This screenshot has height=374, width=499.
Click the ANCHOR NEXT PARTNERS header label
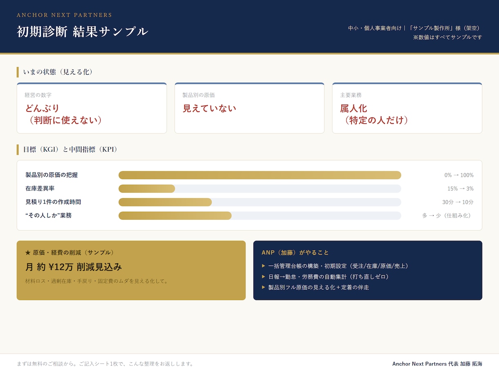[x=64, y=15]
